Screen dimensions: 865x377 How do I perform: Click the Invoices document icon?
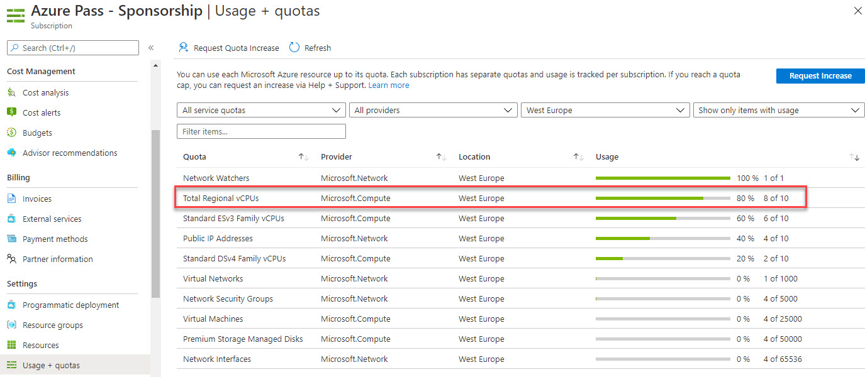(x=11, y=199)
